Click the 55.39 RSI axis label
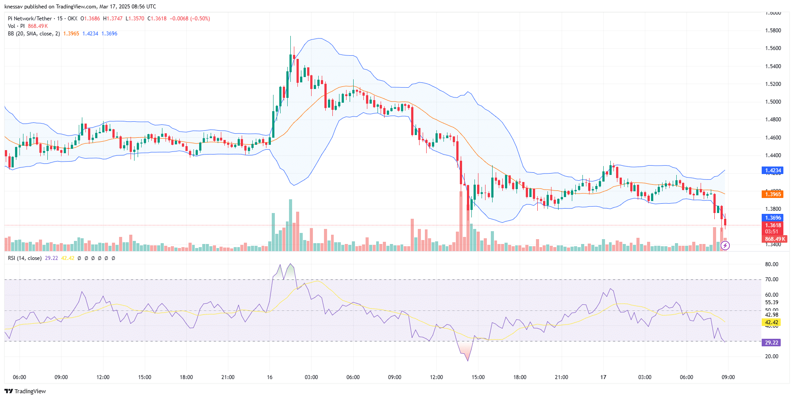Image resolution: width=794 pixels, height=399 pixels. (x=771, y=302)
